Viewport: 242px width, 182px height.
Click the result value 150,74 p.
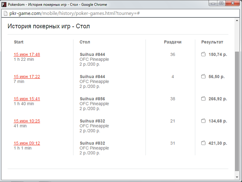click(218, 55)
